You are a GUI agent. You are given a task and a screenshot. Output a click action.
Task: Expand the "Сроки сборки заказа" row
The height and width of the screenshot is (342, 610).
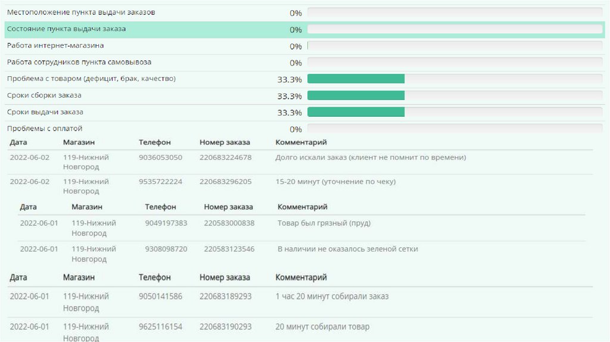point(45,95)
